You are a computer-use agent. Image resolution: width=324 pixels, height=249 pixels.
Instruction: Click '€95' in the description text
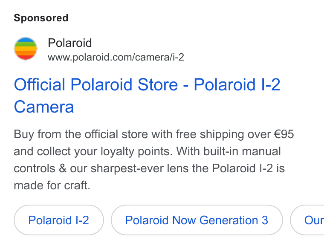click(284, 134)
